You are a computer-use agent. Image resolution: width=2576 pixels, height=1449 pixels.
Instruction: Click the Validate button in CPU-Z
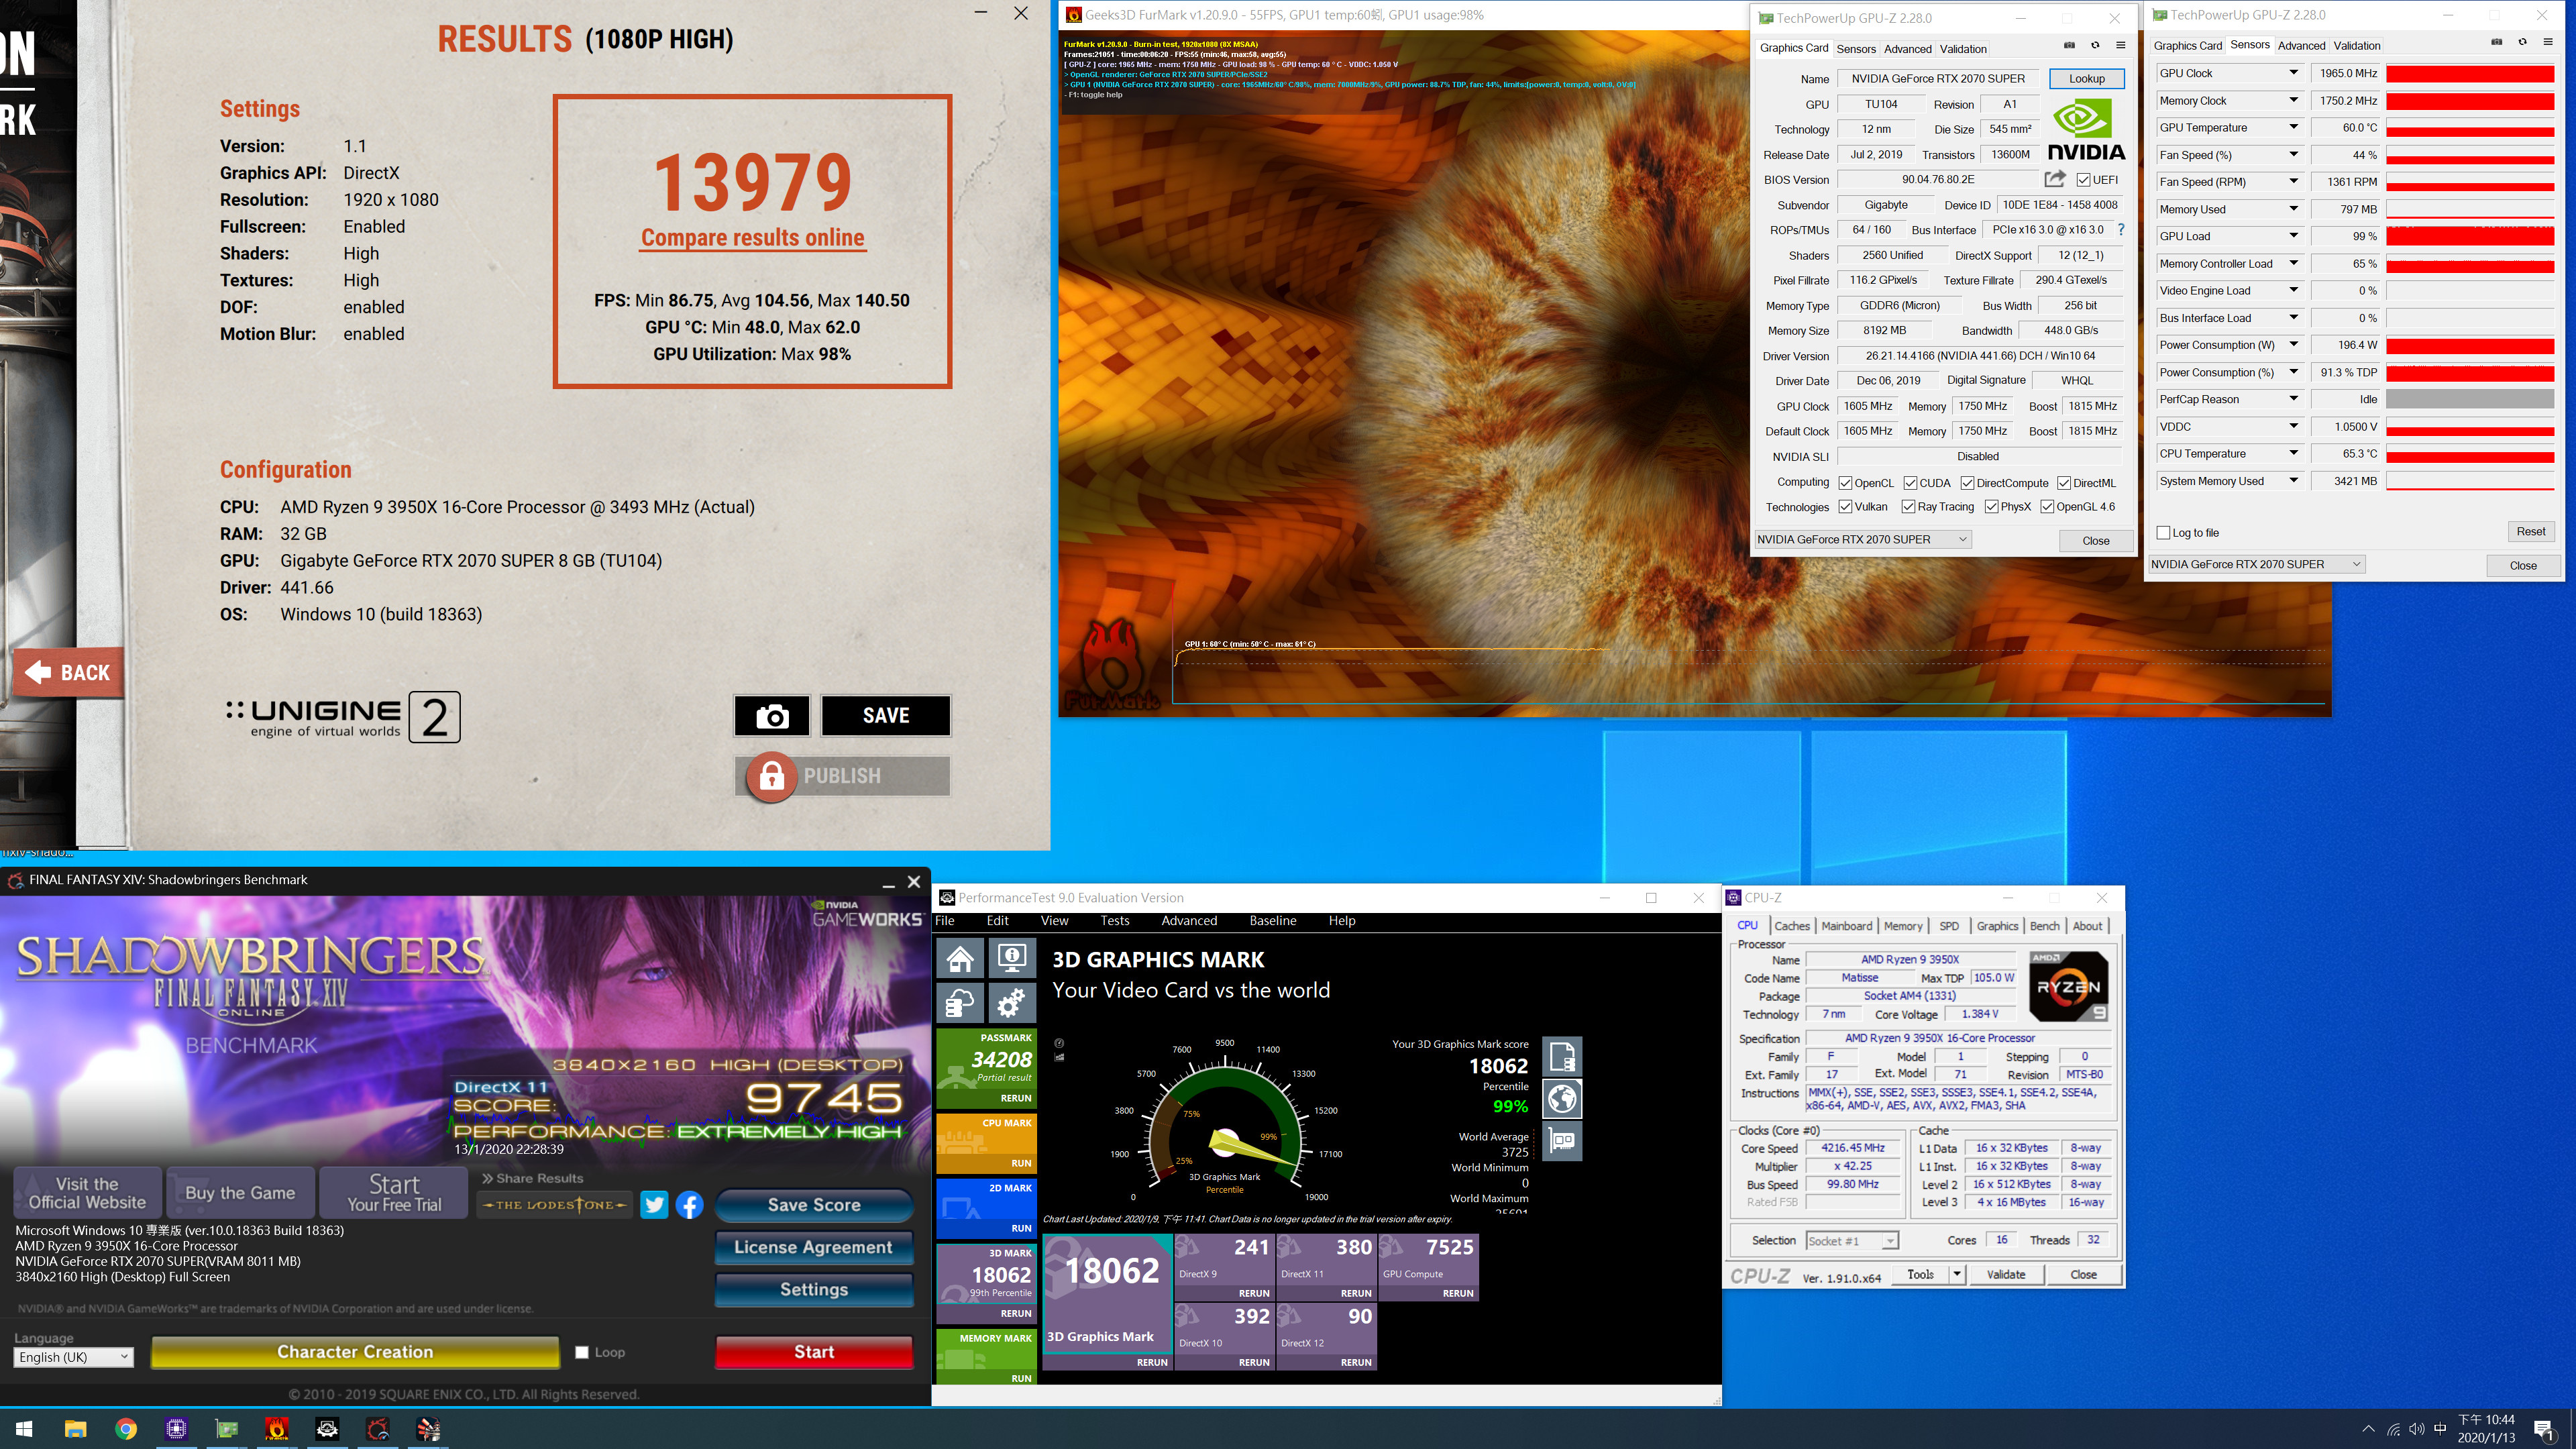[x=2005, y=1274]
